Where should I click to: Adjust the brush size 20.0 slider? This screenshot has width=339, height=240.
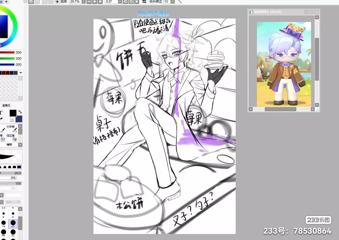(11, 173)
